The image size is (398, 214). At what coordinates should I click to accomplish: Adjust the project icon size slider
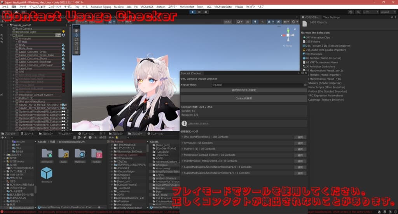[99, 207]
